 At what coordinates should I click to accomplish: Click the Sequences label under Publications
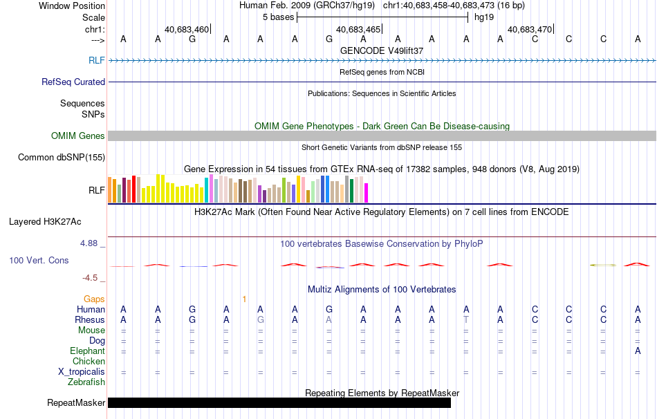pos(82,104)
